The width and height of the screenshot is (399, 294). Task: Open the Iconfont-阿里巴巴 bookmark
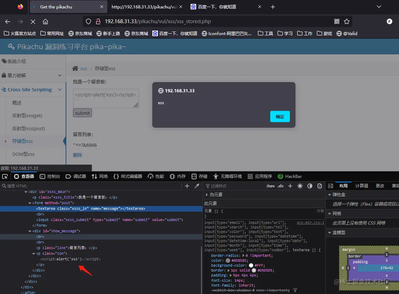click(x=226, y=34)
